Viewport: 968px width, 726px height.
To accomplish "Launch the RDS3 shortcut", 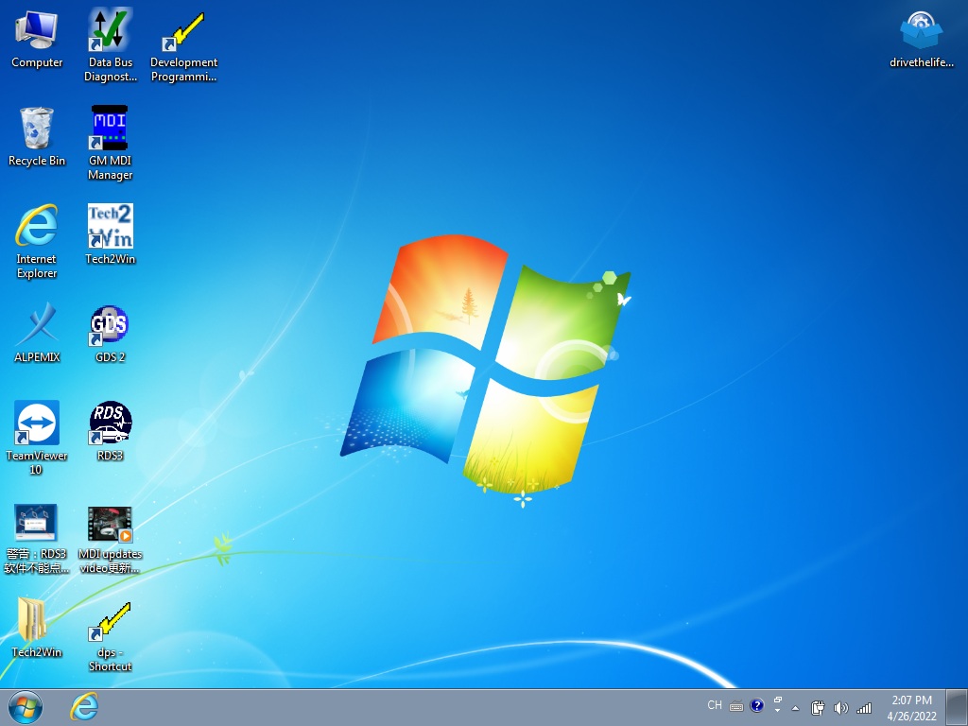I will tap(110, 423).
